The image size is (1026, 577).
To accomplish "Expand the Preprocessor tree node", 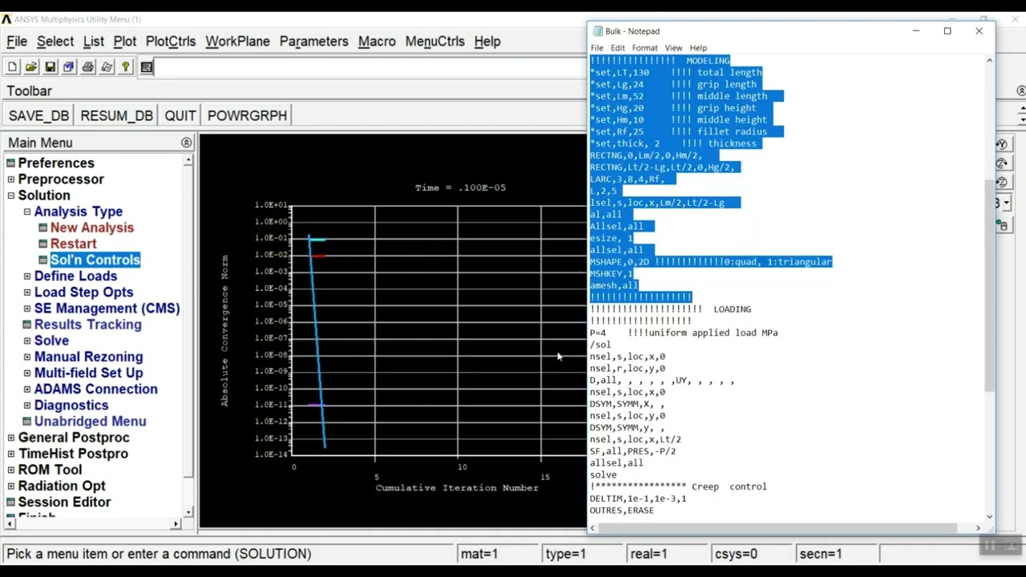I will 11,180.
